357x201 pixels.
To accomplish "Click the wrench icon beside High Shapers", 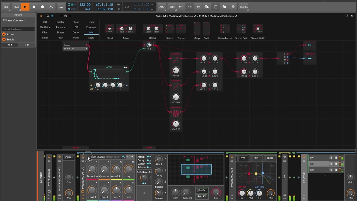I will pyautogui.click(x=123, y=157).
